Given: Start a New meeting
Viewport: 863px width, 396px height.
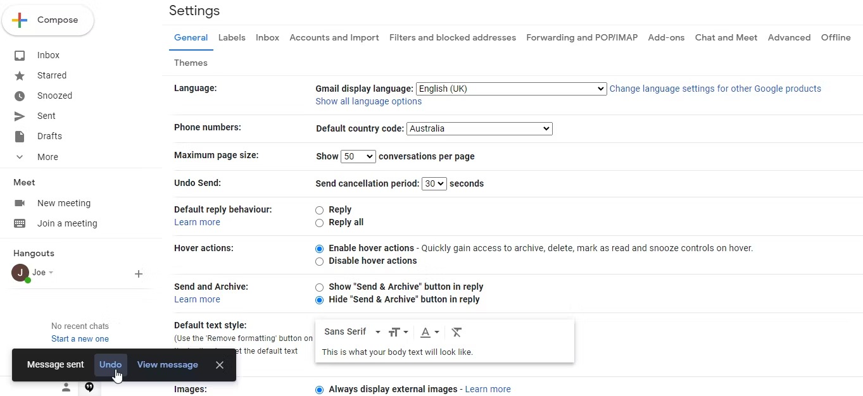Looking at the screenshot, I should (x=63, y=203).
